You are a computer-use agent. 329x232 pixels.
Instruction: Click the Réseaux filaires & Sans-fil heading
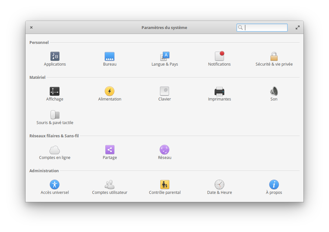pos(54,136)
